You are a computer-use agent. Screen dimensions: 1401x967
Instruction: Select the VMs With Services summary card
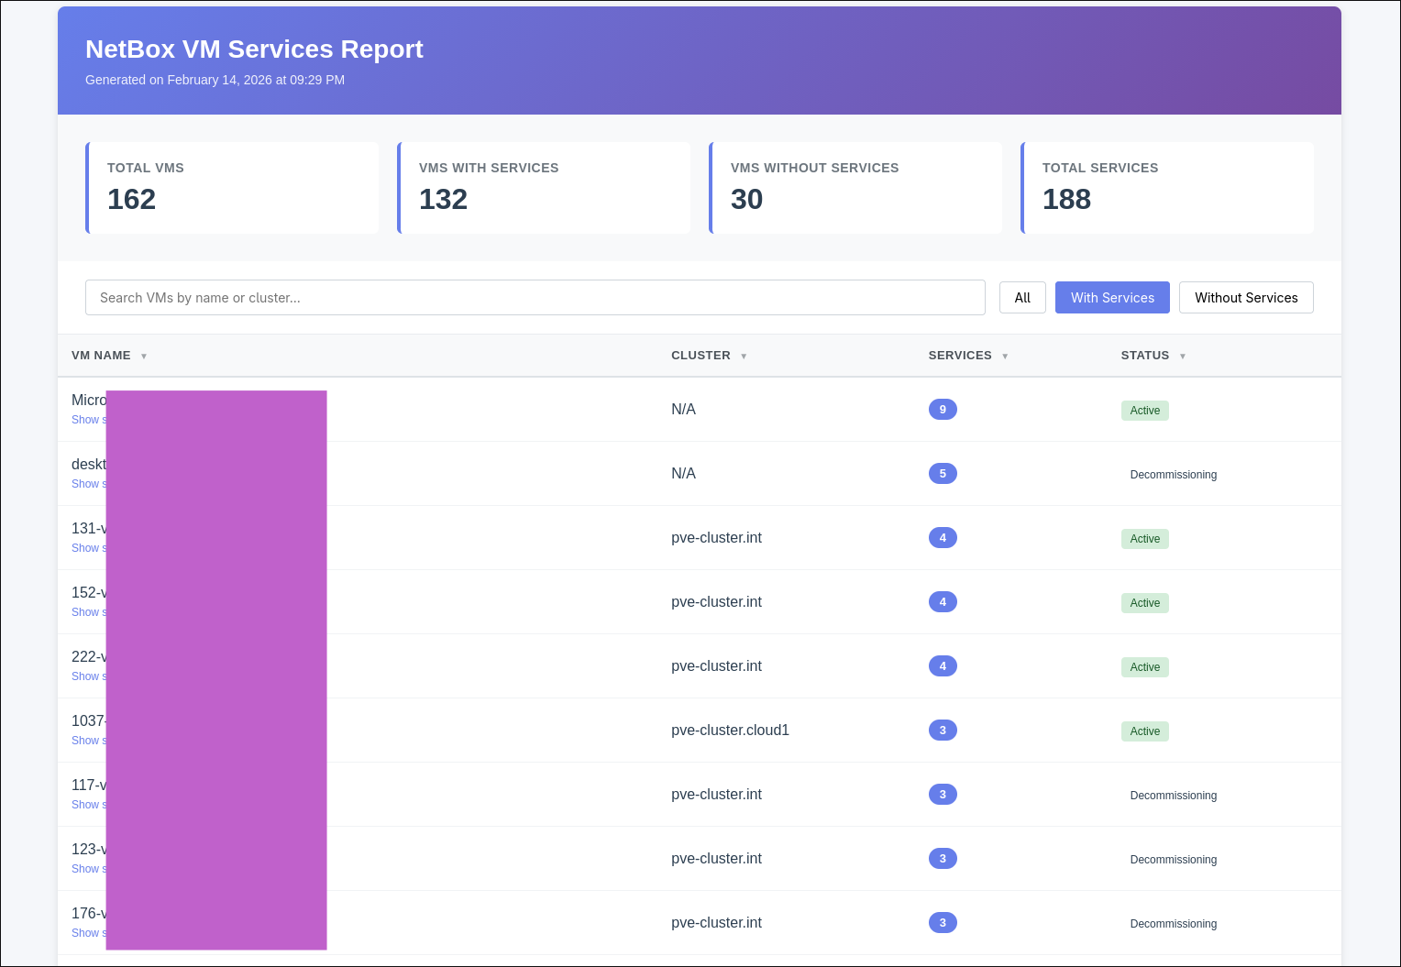click(x=544, y=188)
